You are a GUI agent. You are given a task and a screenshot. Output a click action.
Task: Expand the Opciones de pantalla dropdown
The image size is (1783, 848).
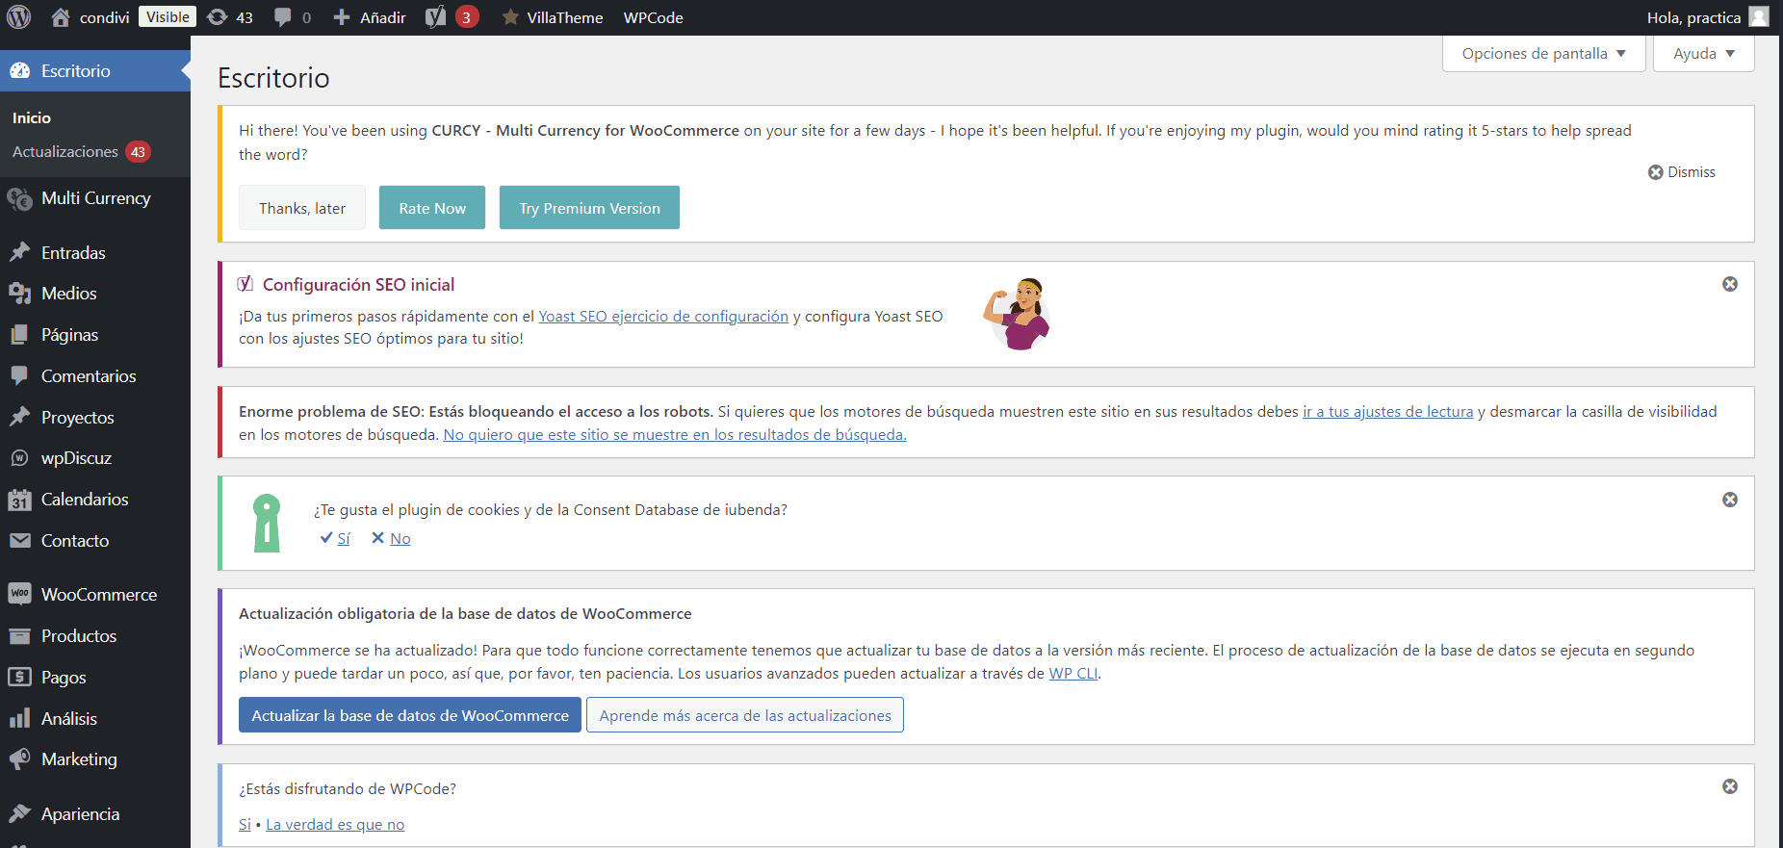click(1543, 54)
